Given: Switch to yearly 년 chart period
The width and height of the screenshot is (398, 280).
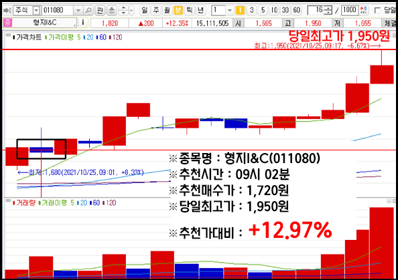Looking at the screenshot, I should (x=200, y=11).
